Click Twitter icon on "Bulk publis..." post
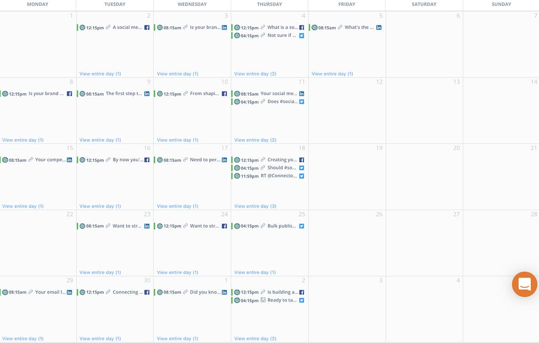This screenshot has width=539, height=343. point(301,226)
